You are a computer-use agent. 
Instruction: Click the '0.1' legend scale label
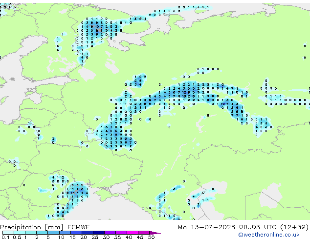pyautogui.click(x=5, y=237)
